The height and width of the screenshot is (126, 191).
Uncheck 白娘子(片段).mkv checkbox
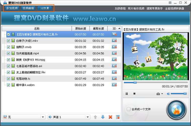tap(8, 41)
